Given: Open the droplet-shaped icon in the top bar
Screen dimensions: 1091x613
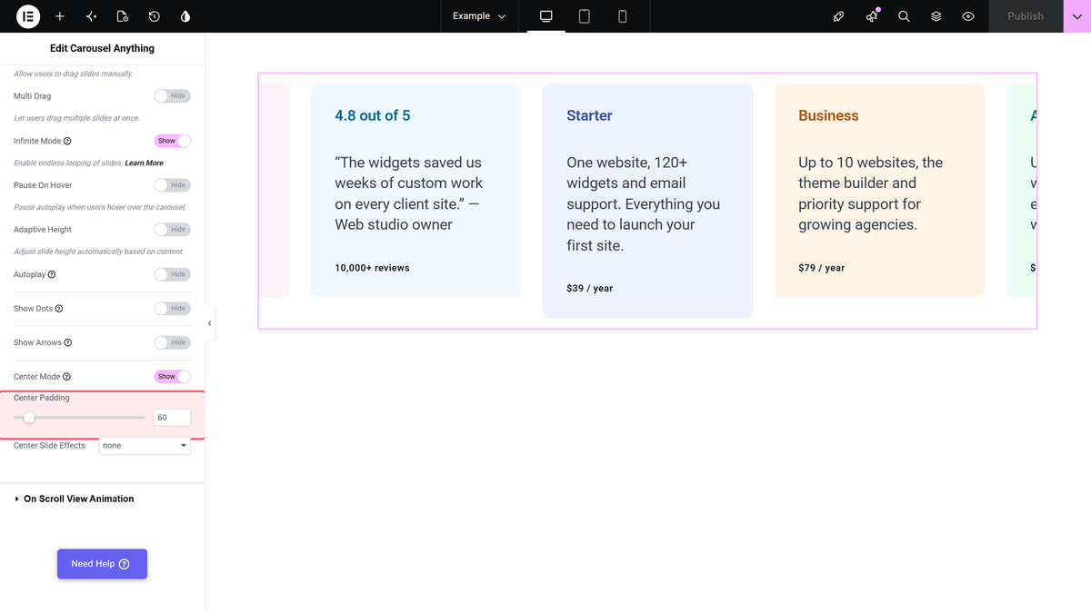Looking at the screenshot, I should [185, 16].
